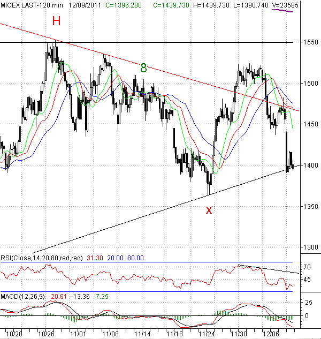Click the RSI upper bound 80.00
321x339 pixels.
[135, 258]
